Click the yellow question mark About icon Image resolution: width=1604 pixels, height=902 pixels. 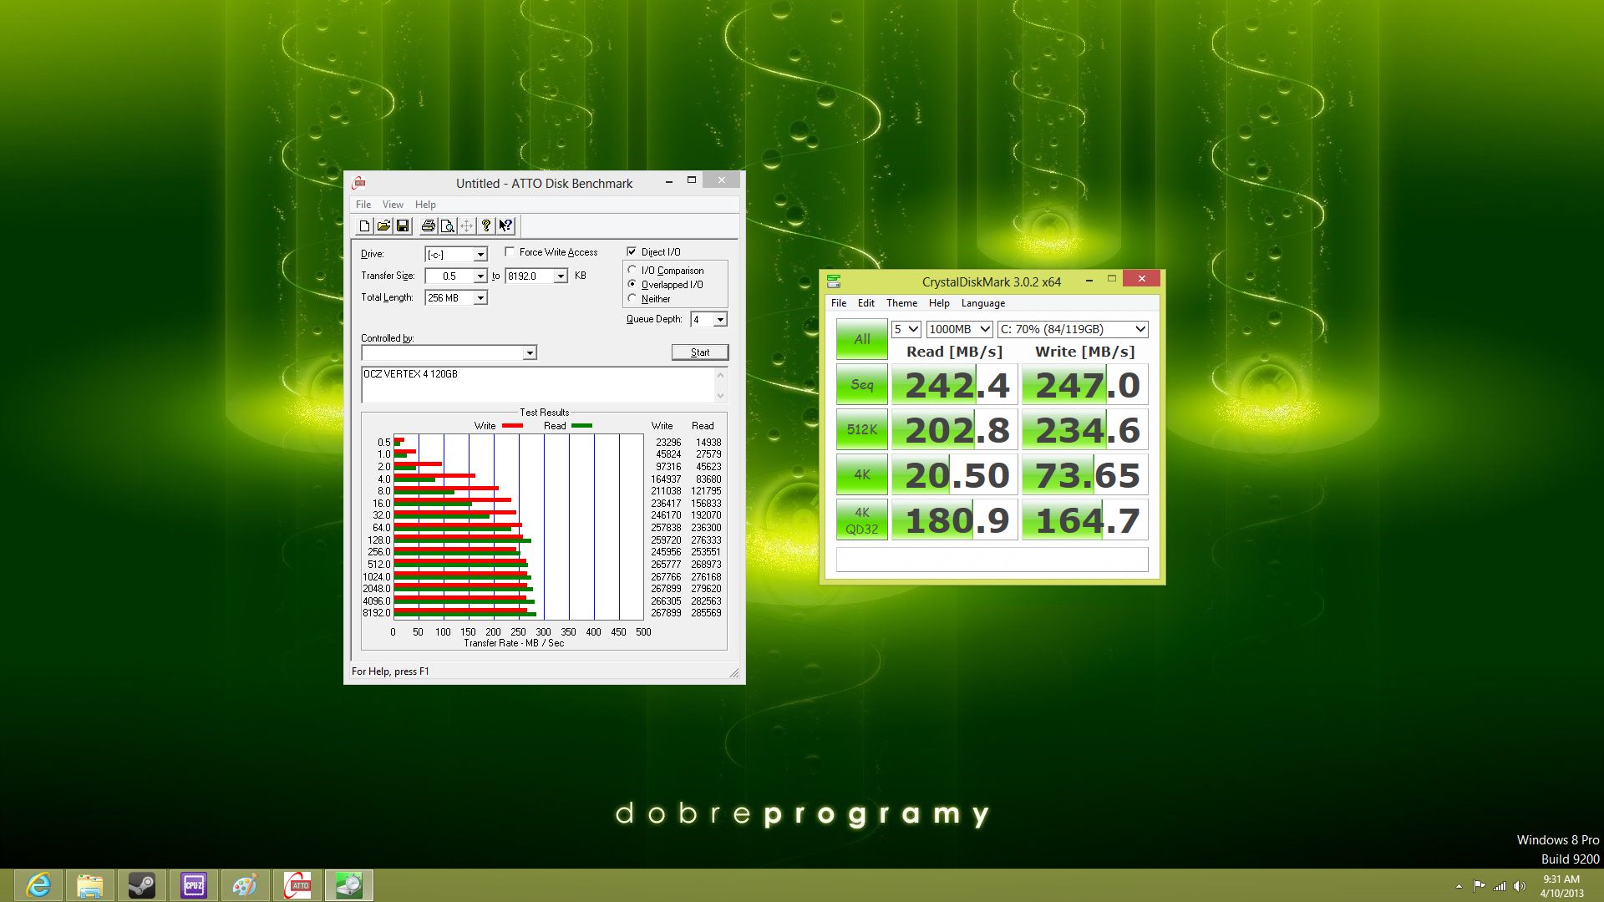486,225
